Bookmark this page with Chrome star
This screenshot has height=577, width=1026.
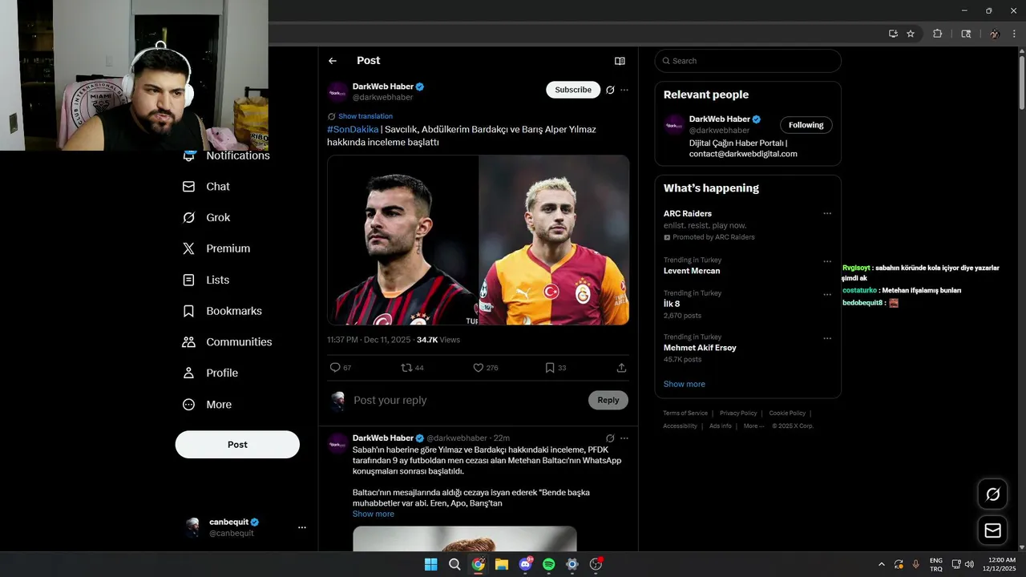[x=911, y=34]
